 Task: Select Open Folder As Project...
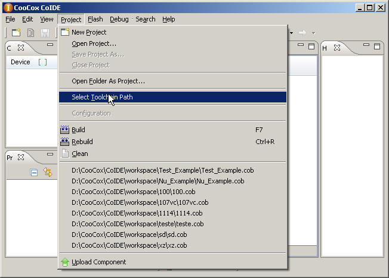pos(172,81)
